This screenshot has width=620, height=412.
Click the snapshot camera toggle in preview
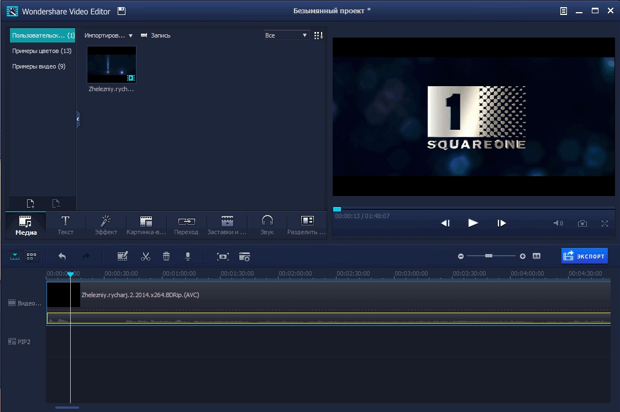pos(582,223)
